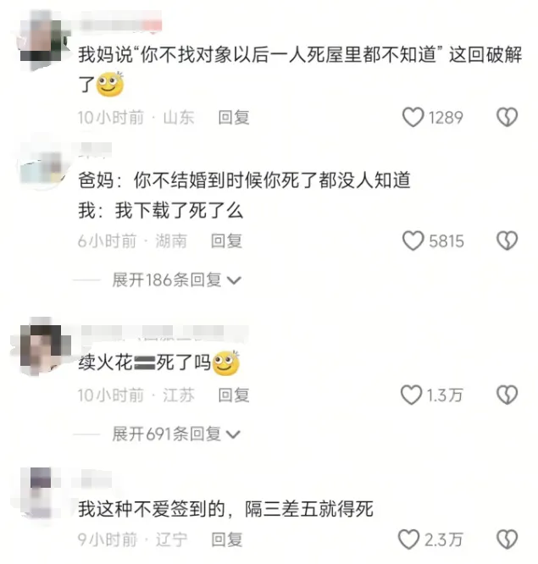
Task: Dislike the Liaoning comment with broken heart
Action: [507, 539]
